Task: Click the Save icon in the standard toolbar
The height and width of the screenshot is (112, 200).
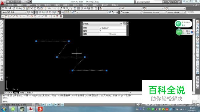Action: point(10,8)
